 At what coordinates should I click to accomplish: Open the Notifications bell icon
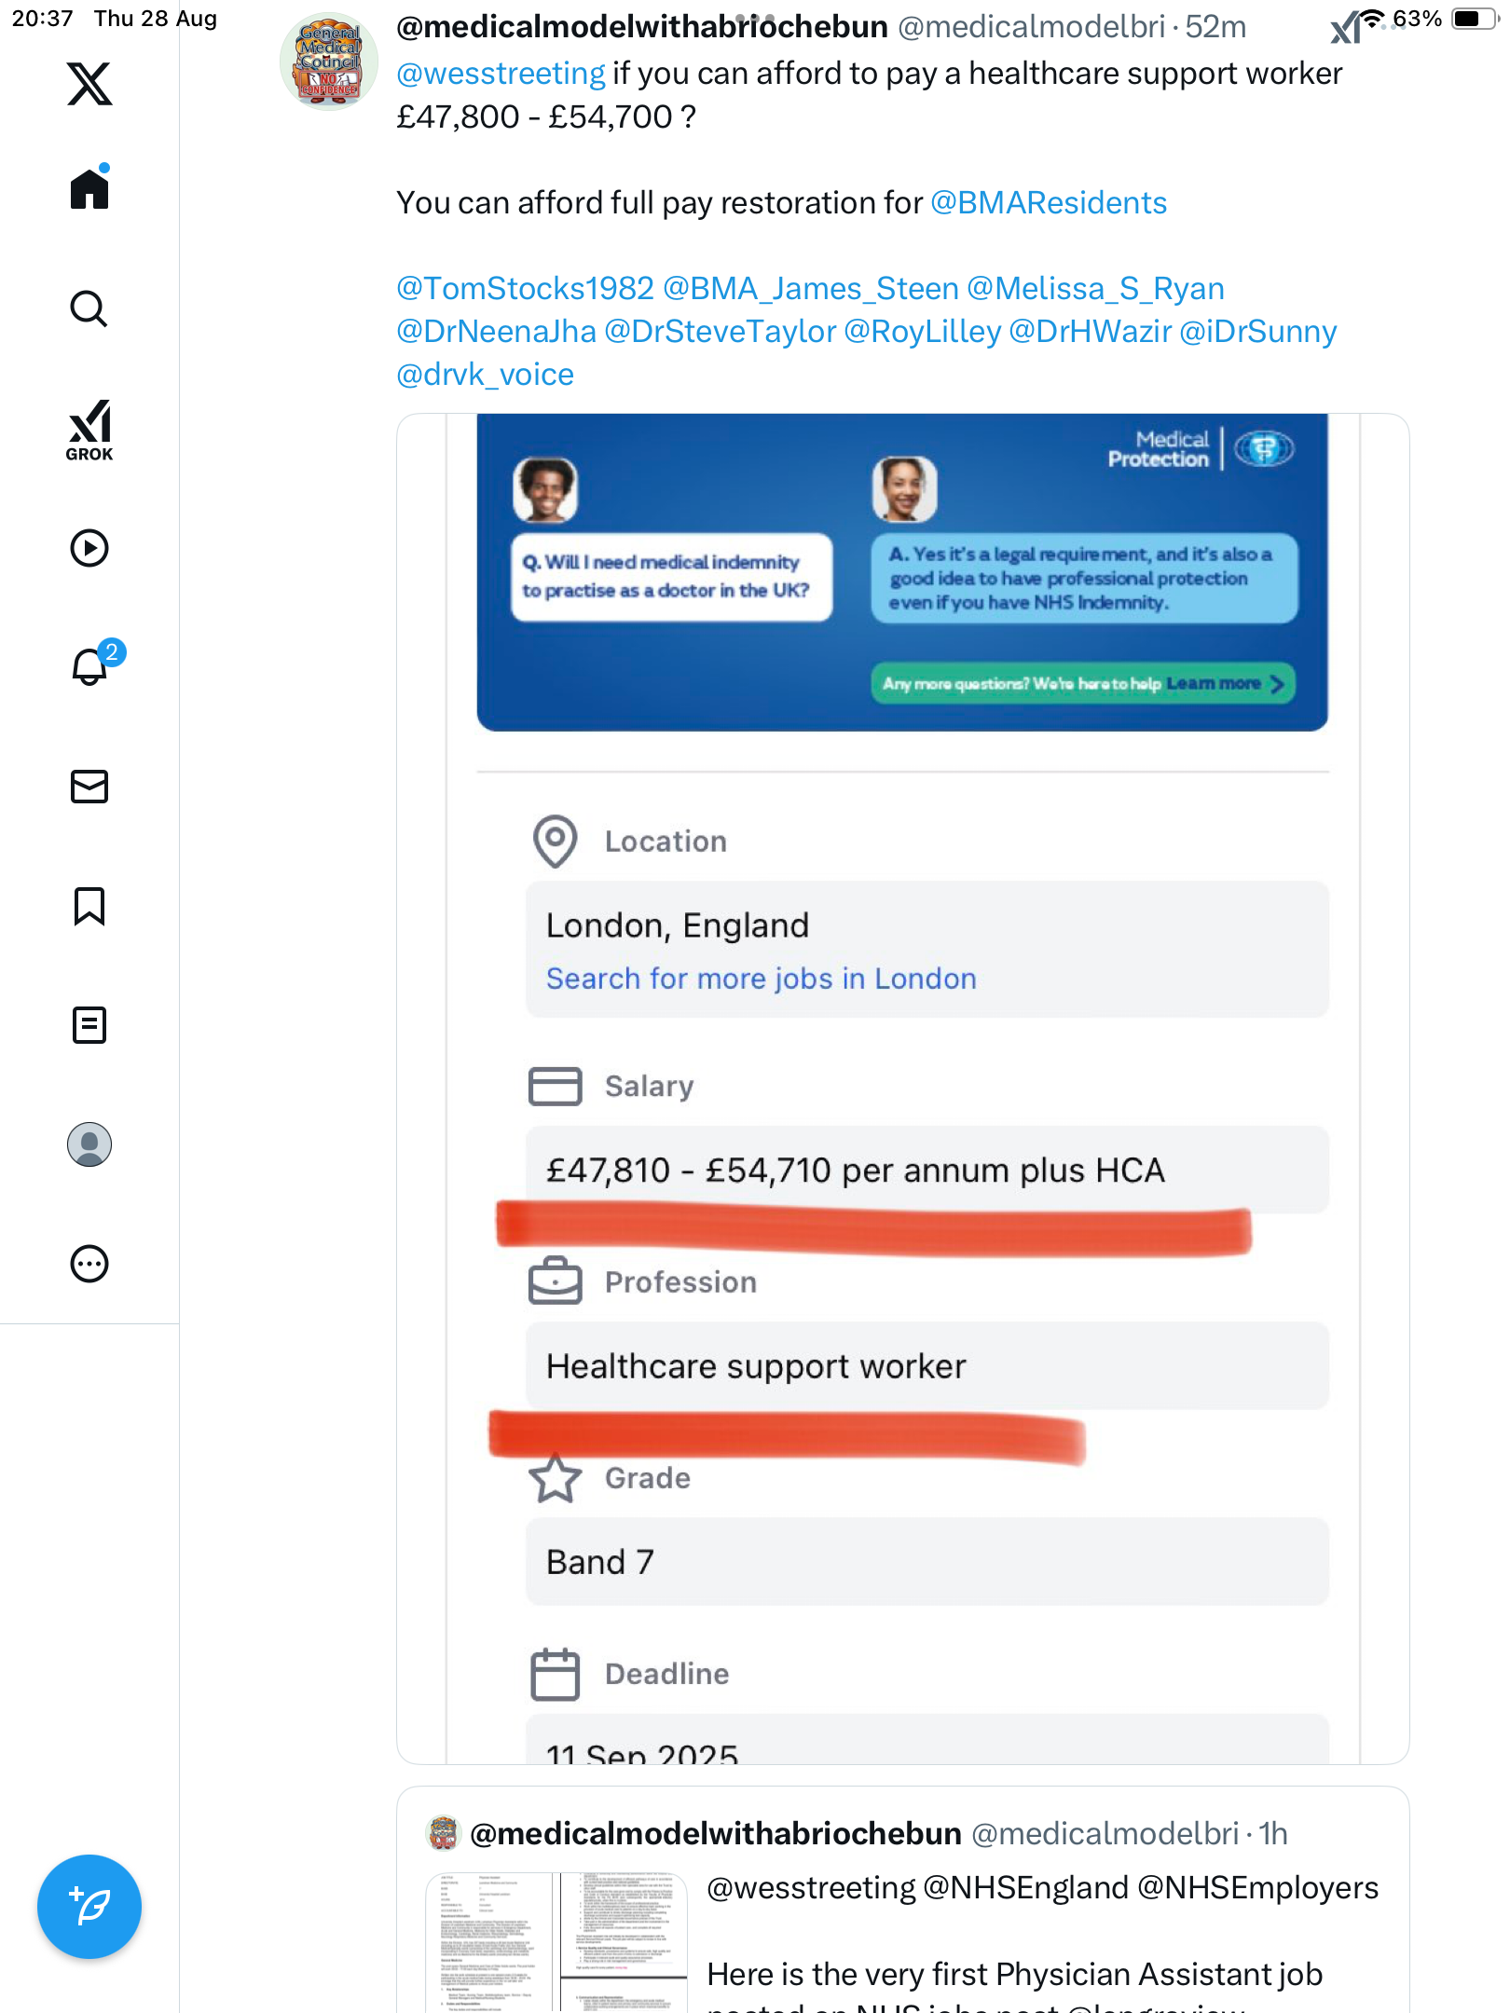point(89,666)
